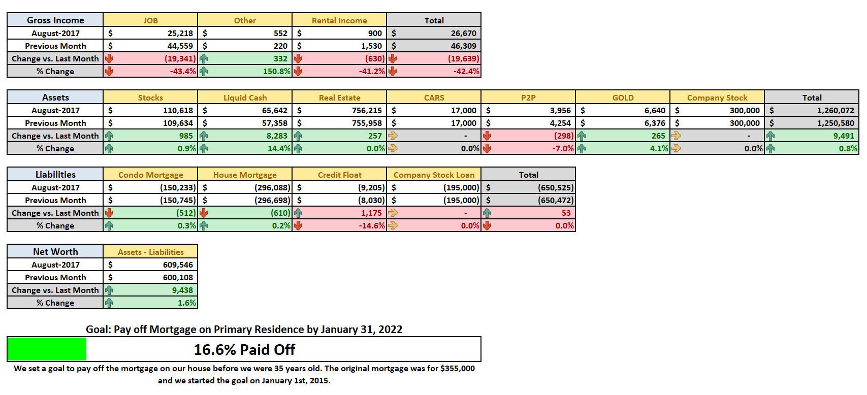Viewport: 867px width, 395px height.
Task: Click green up arrow beside Assets Total 9,491
Action: pos(770,136)
